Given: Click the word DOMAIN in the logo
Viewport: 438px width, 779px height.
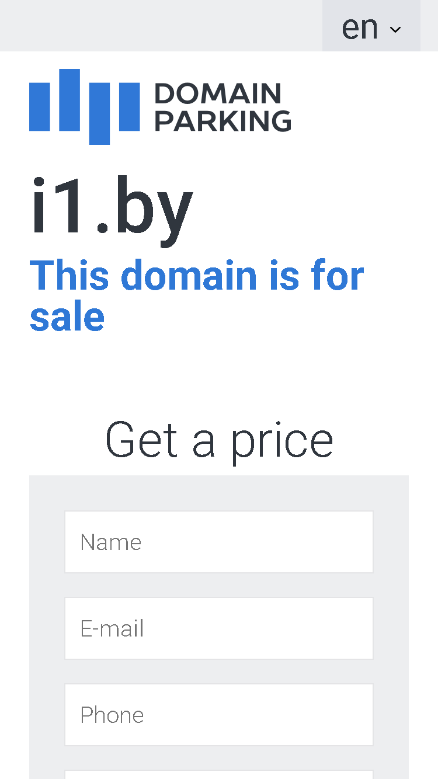Looking at the screenshot, I should pyautogui.click(x=218, y=94).
